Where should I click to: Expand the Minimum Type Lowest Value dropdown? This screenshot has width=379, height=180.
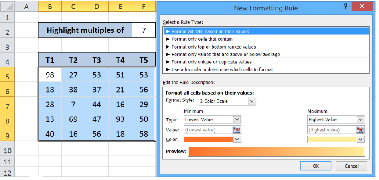(x=237, y=119)
